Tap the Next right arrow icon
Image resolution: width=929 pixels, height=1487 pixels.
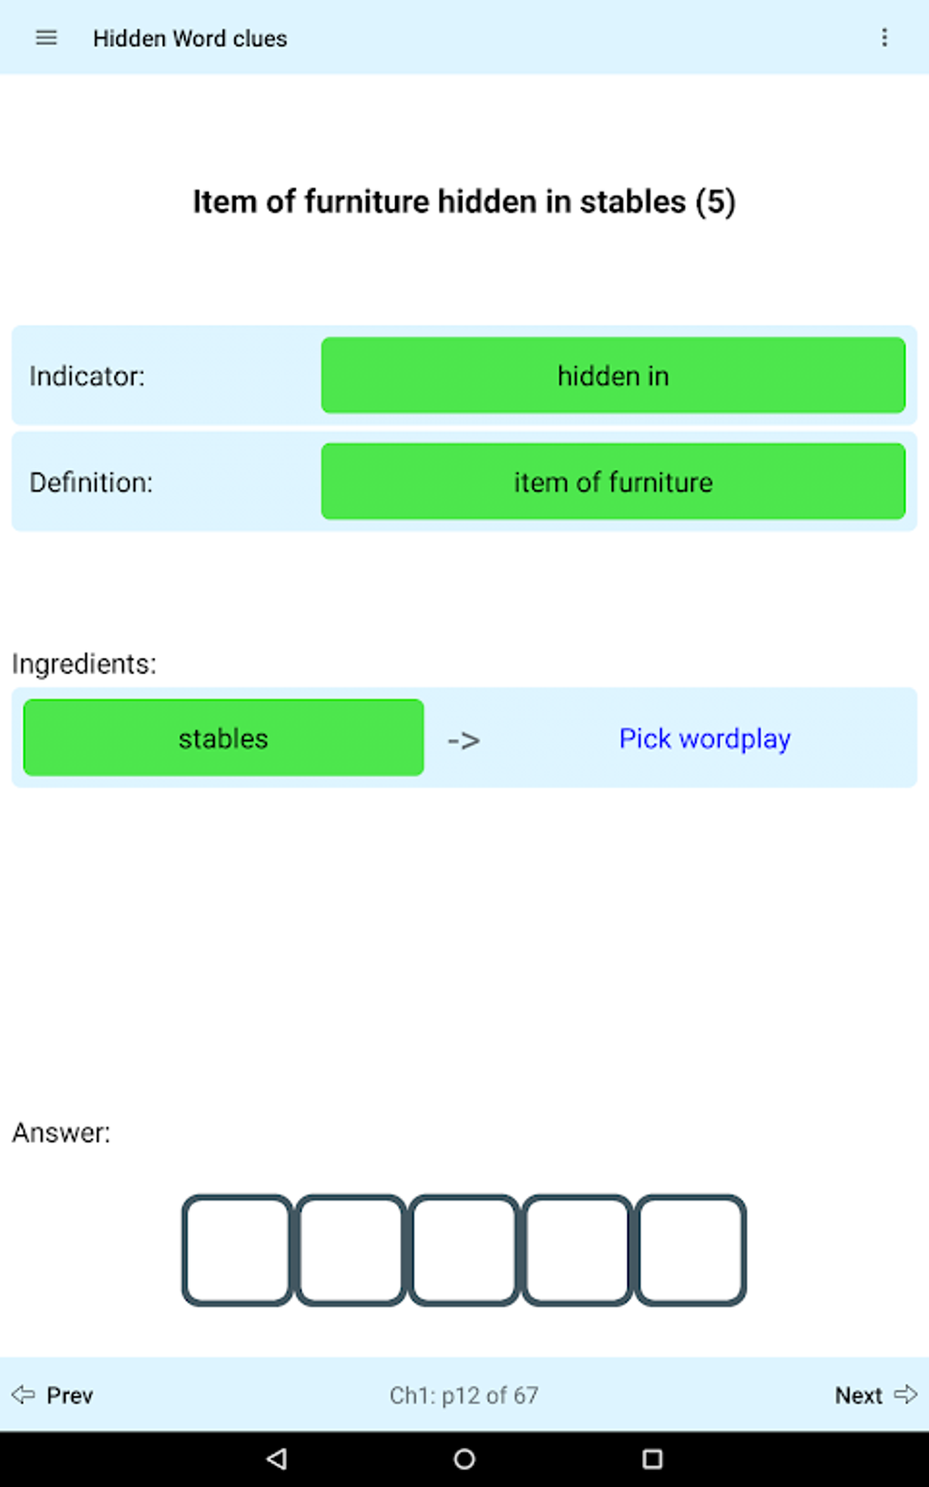coord(905,1394)
